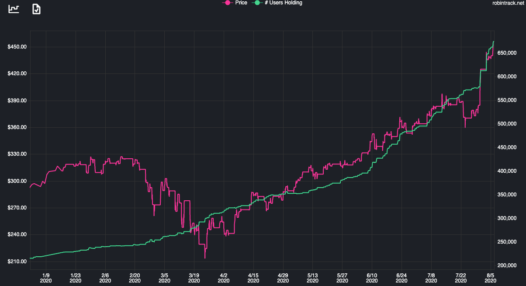Select the 3/19 2020 date label
This screenshot has width=526, height=286.
click(194, 278)
